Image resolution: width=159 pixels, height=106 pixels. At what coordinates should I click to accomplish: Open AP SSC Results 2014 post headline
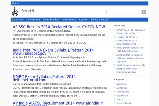[x=59, y=27]
